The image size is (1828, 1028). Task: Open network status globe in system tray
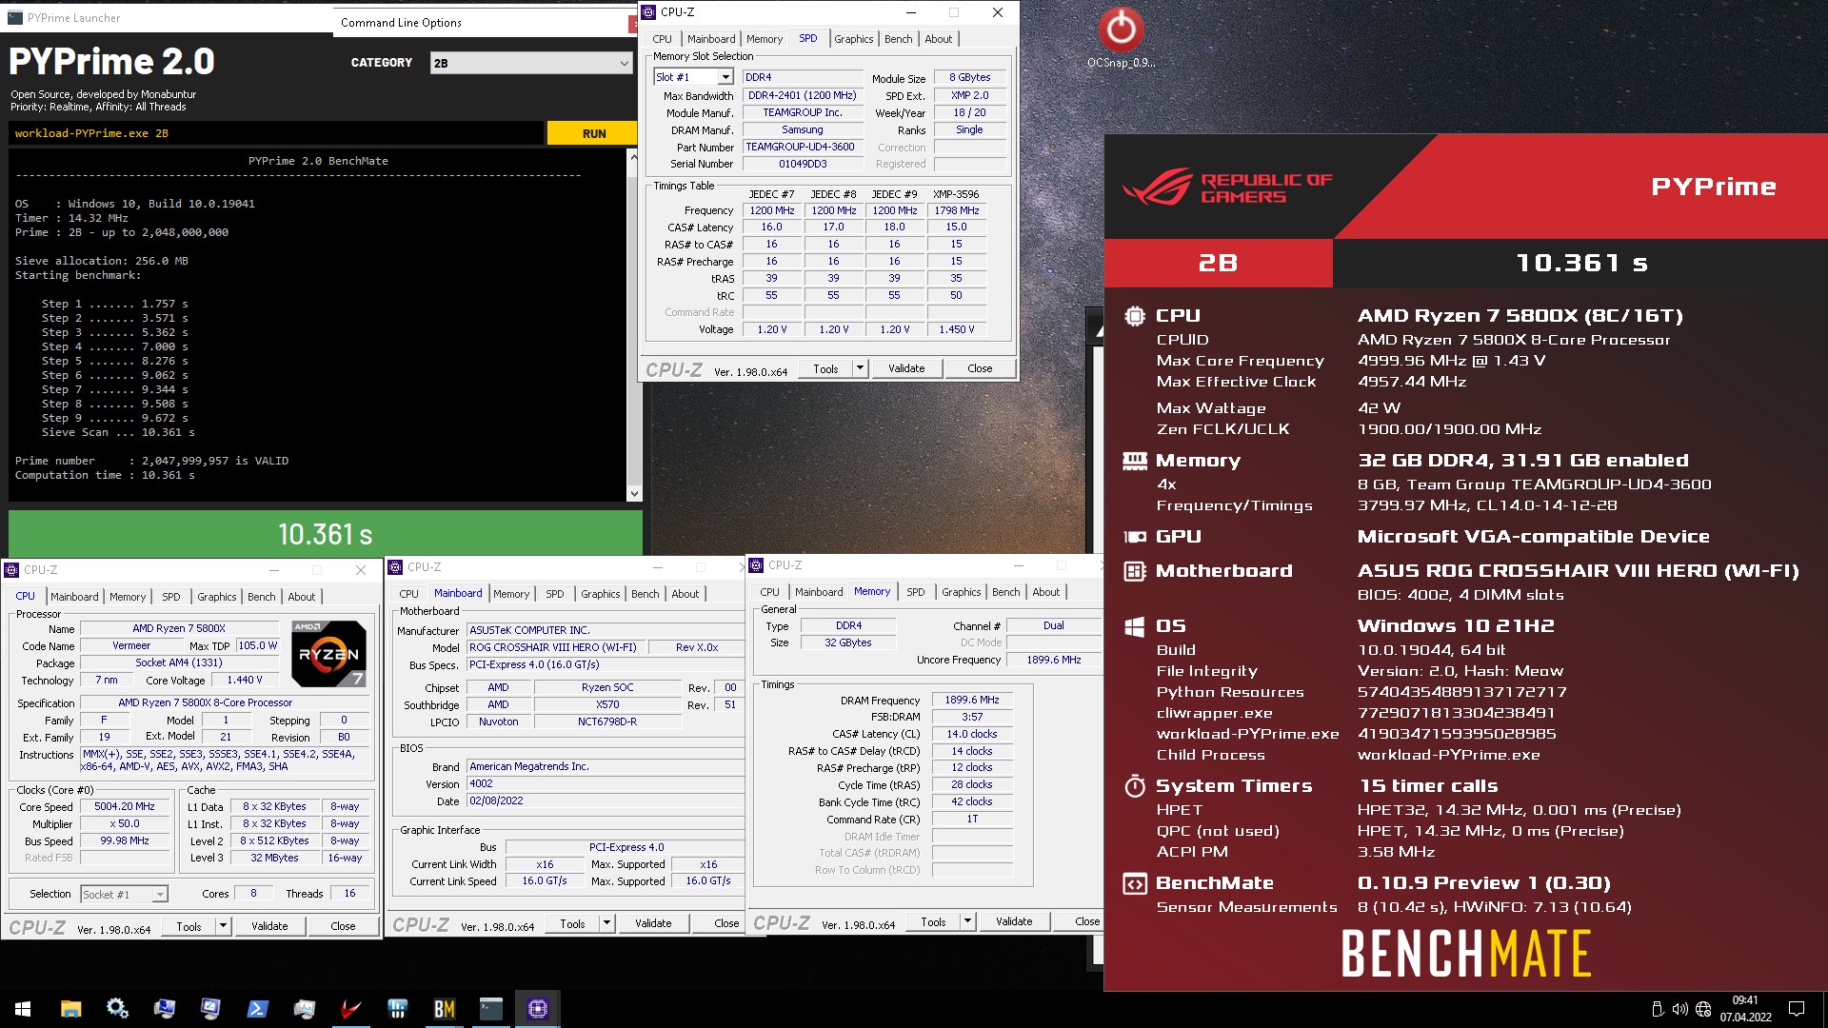(x=1703, y=1009)
